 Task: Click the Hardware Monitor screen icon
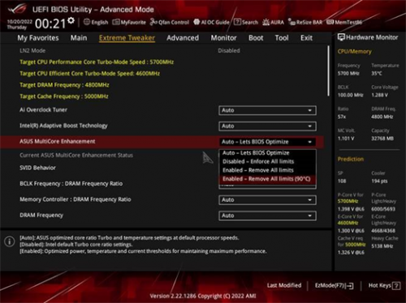point(341,37)
